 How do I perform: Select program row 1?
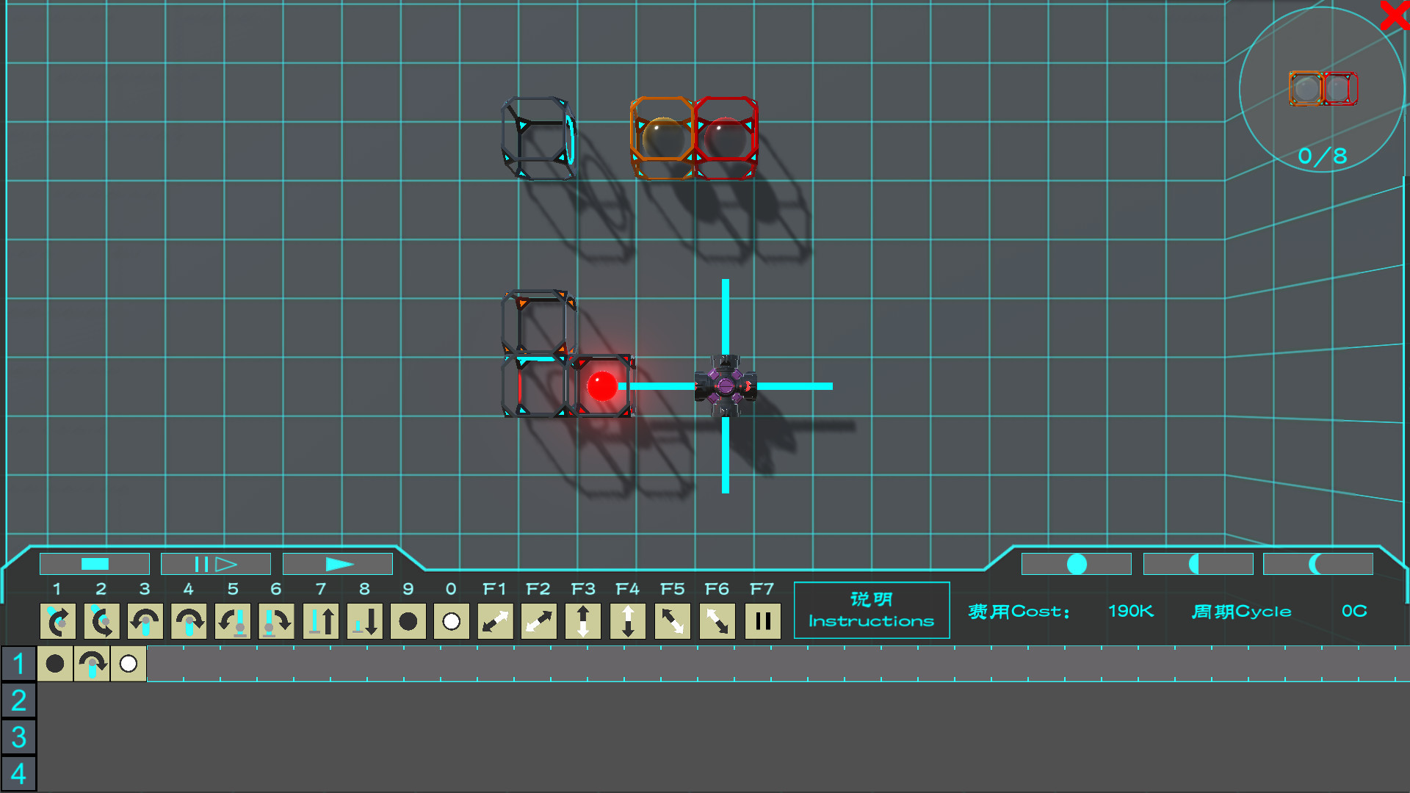18,664
